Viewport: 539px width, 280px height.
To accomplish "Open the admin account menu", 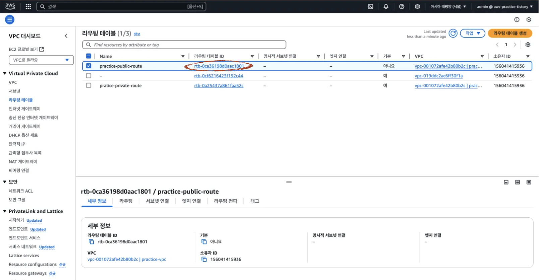I will pyautogui.click(x=505, y=6).
